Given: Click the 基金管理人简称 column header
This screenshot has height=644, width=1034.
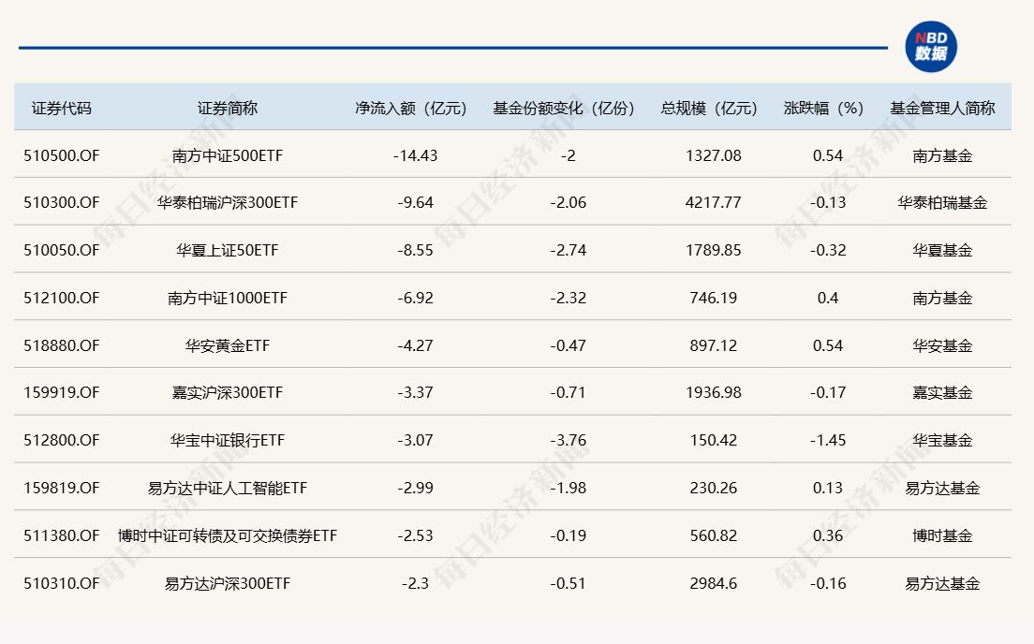Looking at the screenshot, I should tap(941, 108).
